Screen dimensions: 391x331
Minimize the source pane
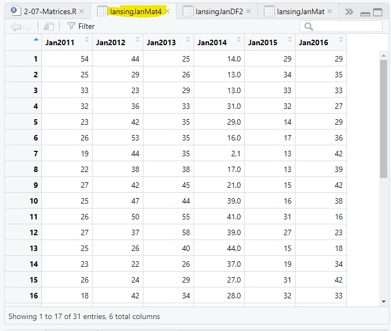[x=365, y=14]
